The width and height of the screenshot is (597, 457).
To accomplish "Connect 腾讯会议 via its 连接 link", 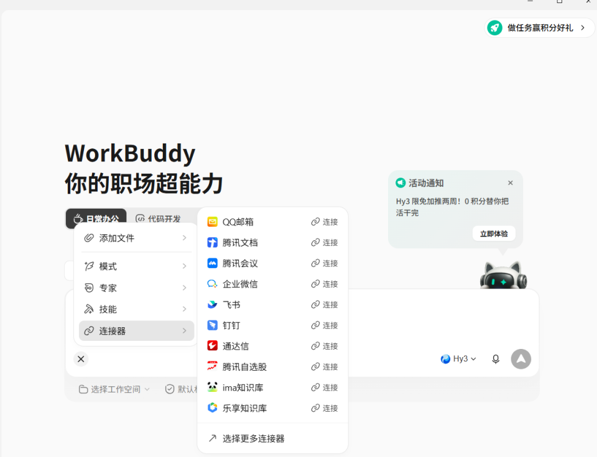I will pos(325,263).
